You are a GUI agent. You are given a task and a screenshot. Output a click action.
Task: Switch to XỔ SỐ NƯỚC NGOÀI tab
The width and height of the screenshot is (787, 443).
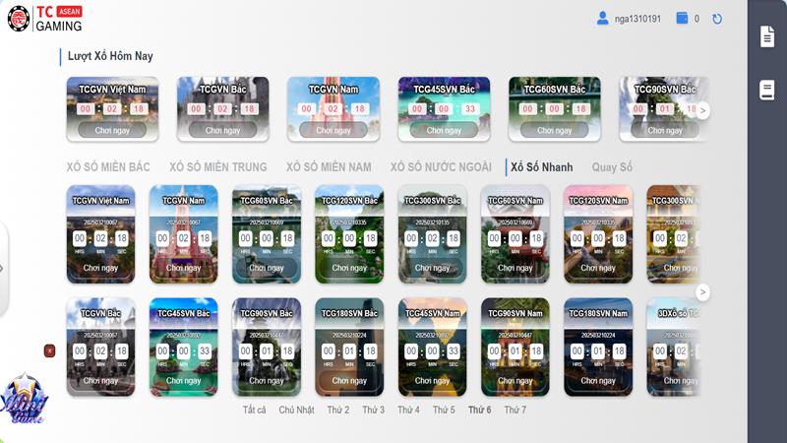441,167
